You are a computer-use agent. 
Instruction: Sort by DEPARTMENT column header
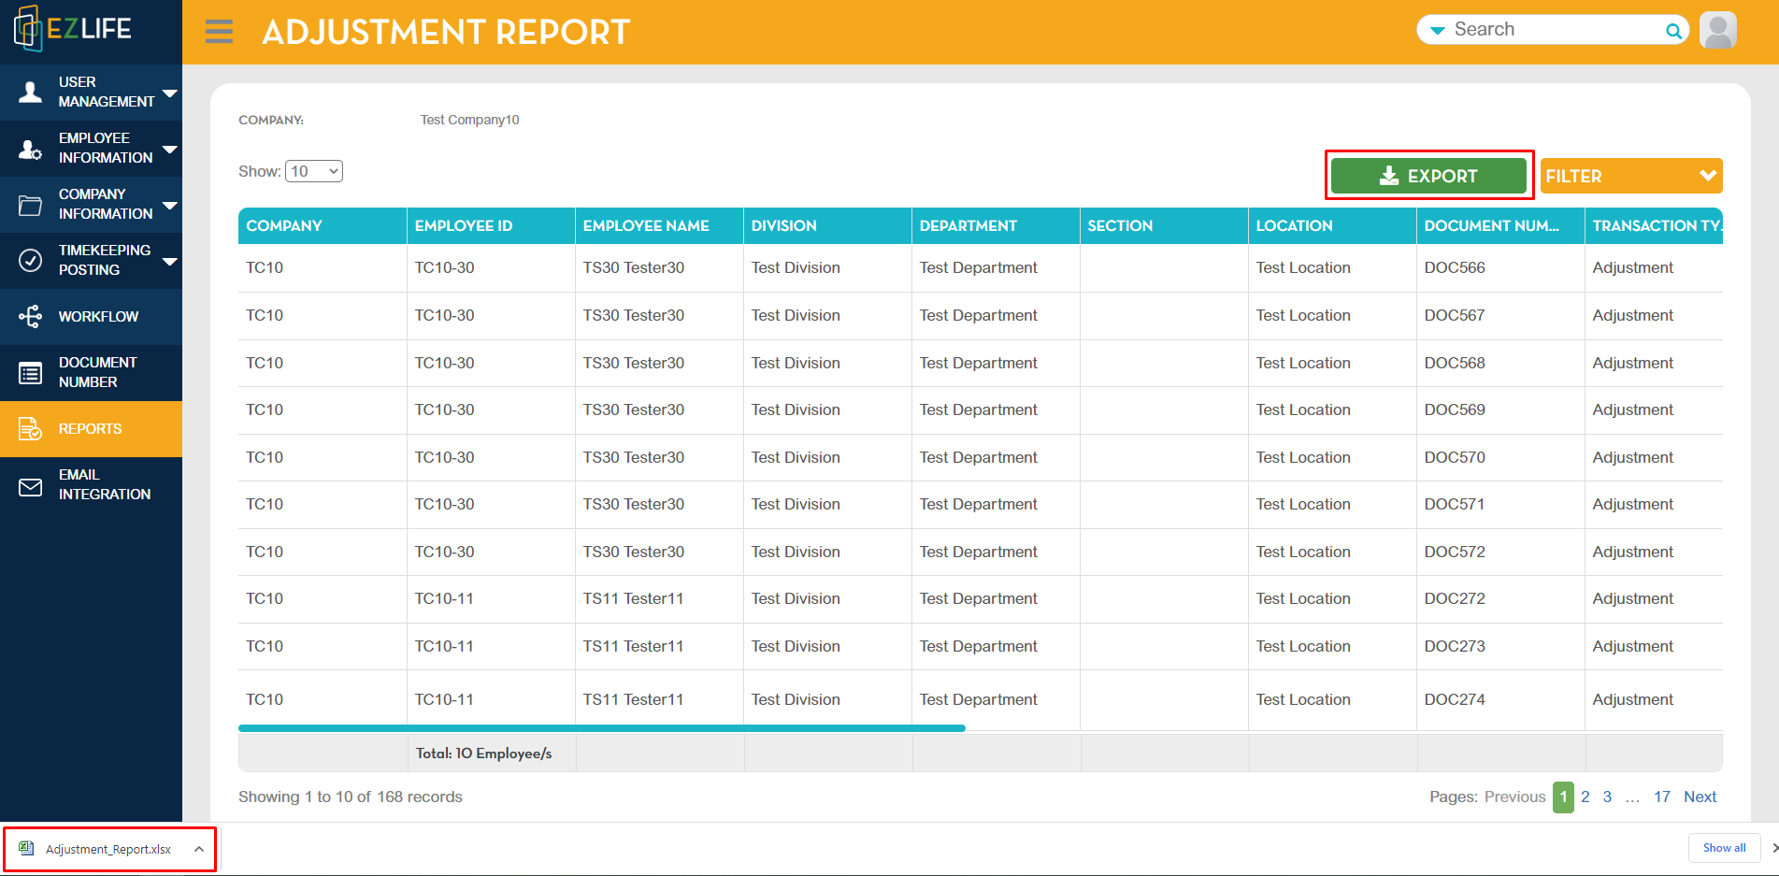996,225
